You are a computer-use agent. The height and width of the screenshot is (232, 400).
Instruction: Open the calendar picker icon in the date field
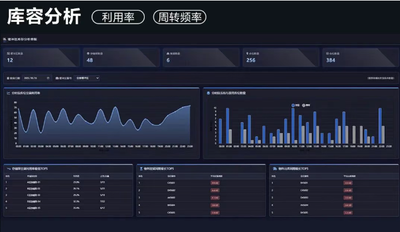coord(48,78)
